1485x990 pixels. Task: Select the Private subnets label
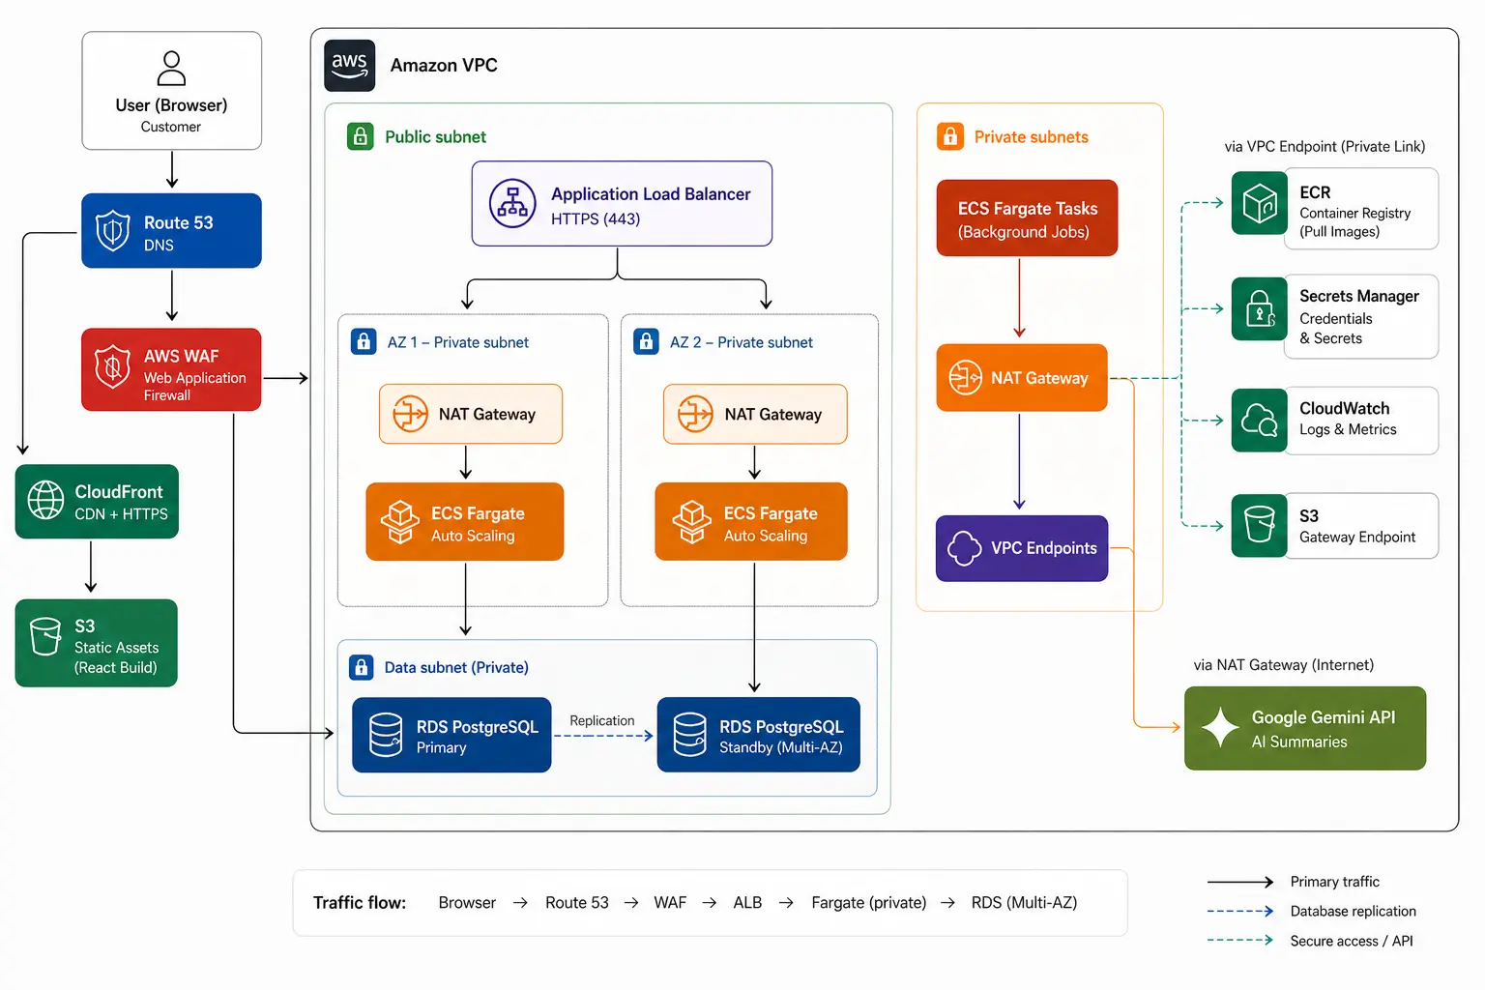pyautogui.click(x=1032, y=137)
